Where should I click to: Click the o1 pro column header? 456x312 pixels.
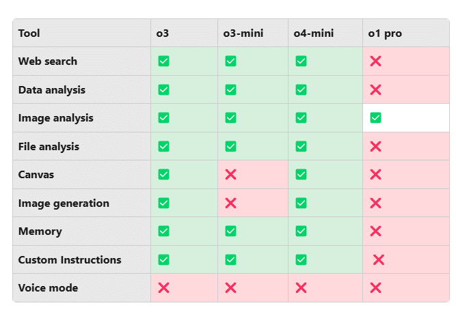click(x=385, y=33)
